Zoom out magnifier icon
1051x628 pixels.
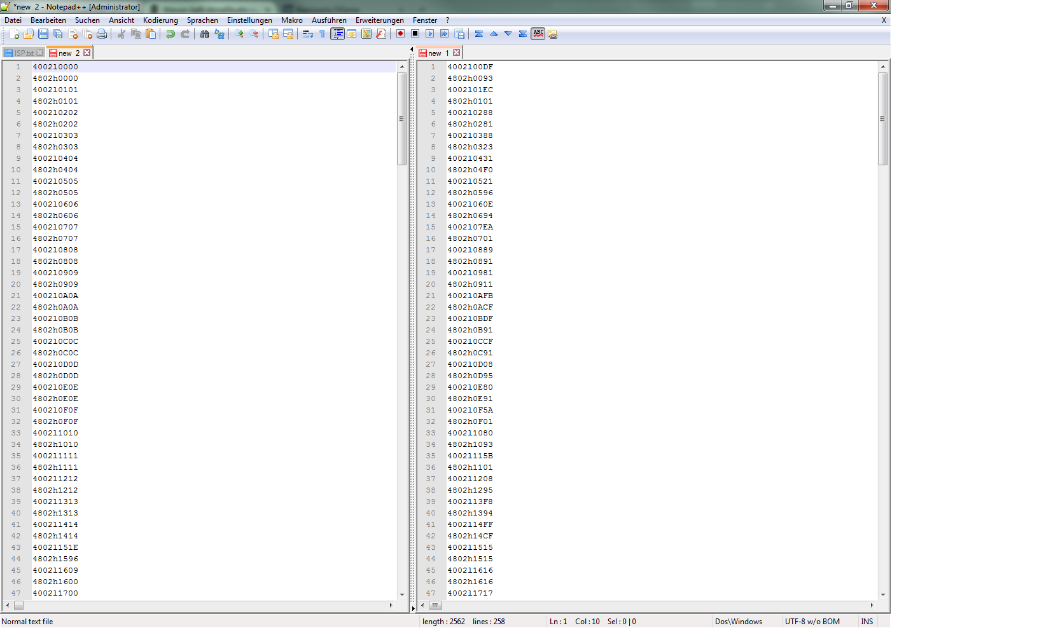[254, 34]
